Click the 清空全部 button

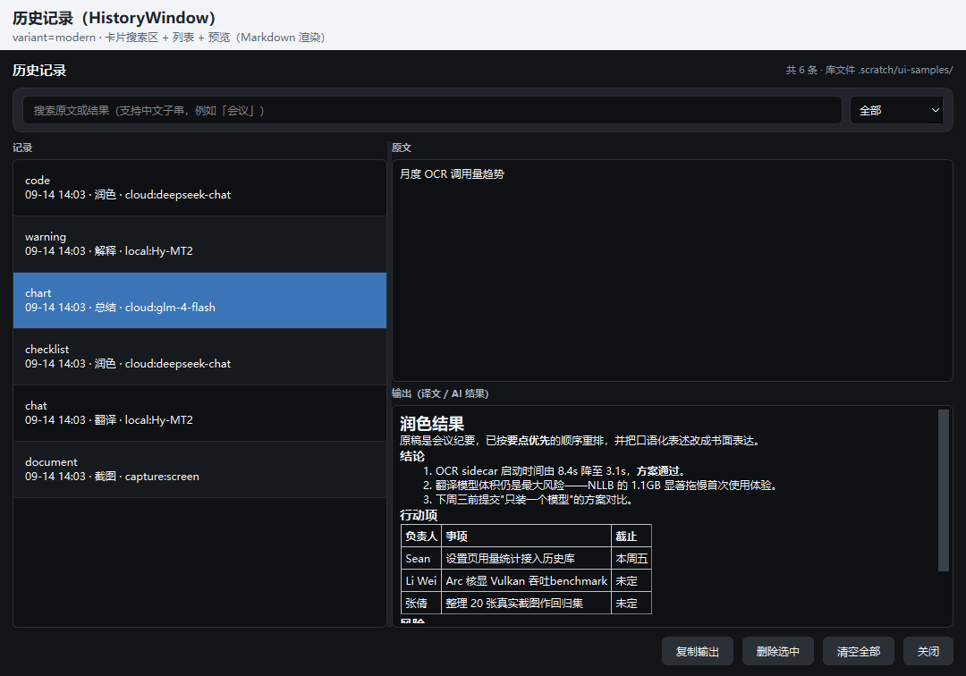coord(858,651)
